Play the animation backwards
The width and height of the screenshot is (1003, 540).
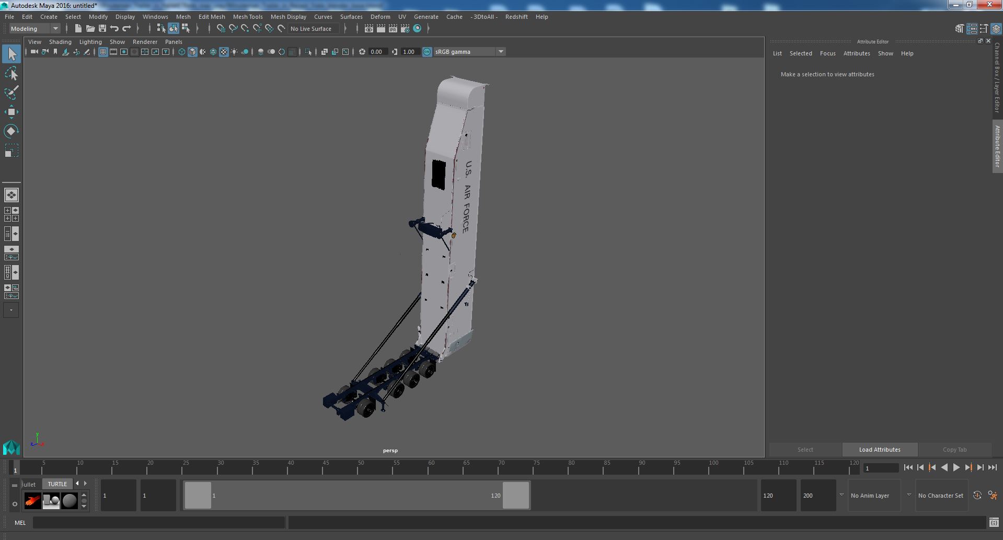pyautogui.click(x=944, y=468)
